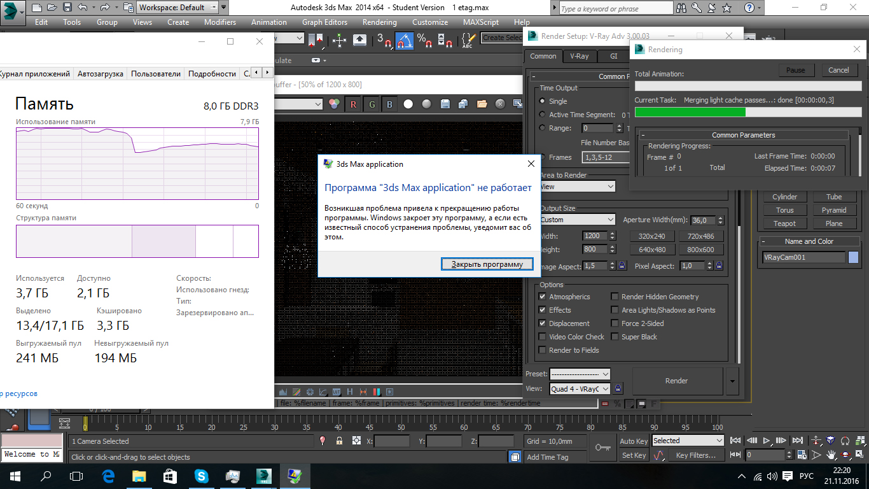Select Active Time Segment radio option
The image size is (869, 489).
click(542, 115)
